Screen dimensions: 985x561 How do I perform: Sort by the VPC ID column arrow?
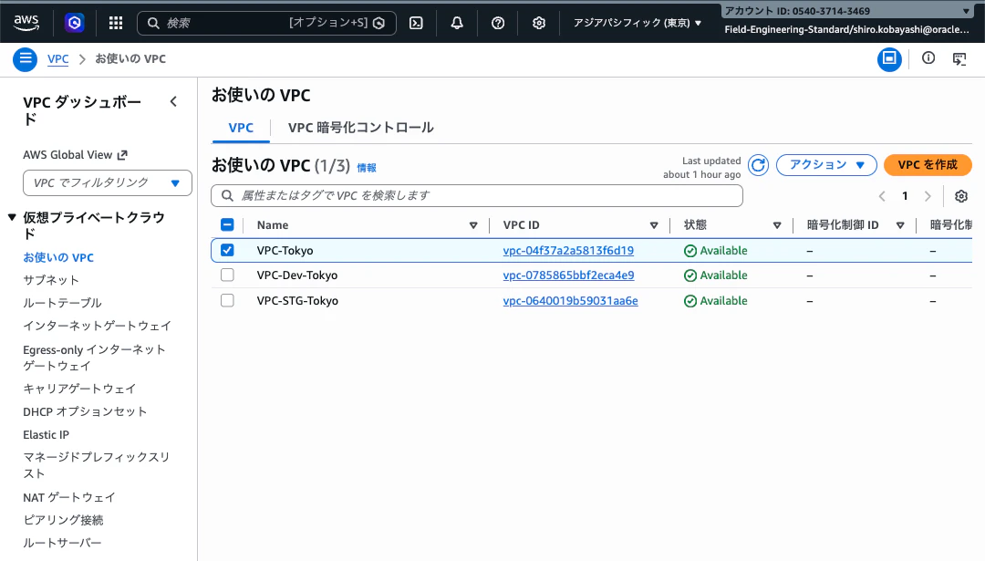tap(653, 225)
